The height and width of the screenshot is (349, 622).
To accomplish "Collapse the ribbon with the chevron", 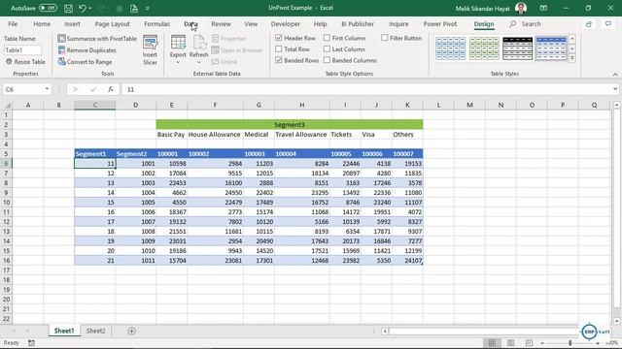I will coord(615,74).
